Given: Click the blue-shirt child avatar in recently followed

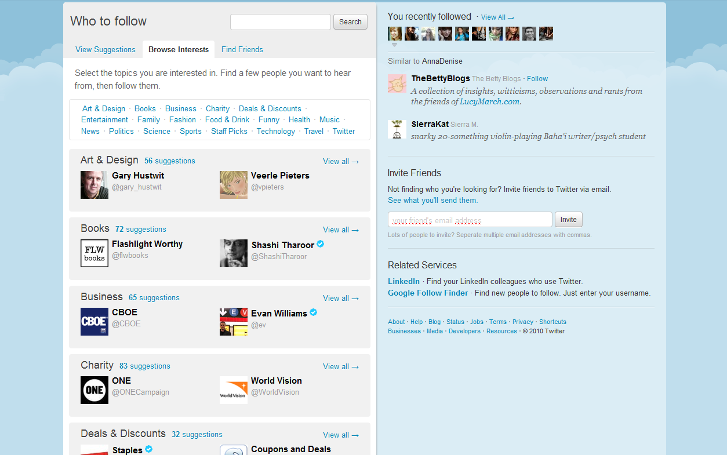Looking at the screenshot, I should pos(462,34).
